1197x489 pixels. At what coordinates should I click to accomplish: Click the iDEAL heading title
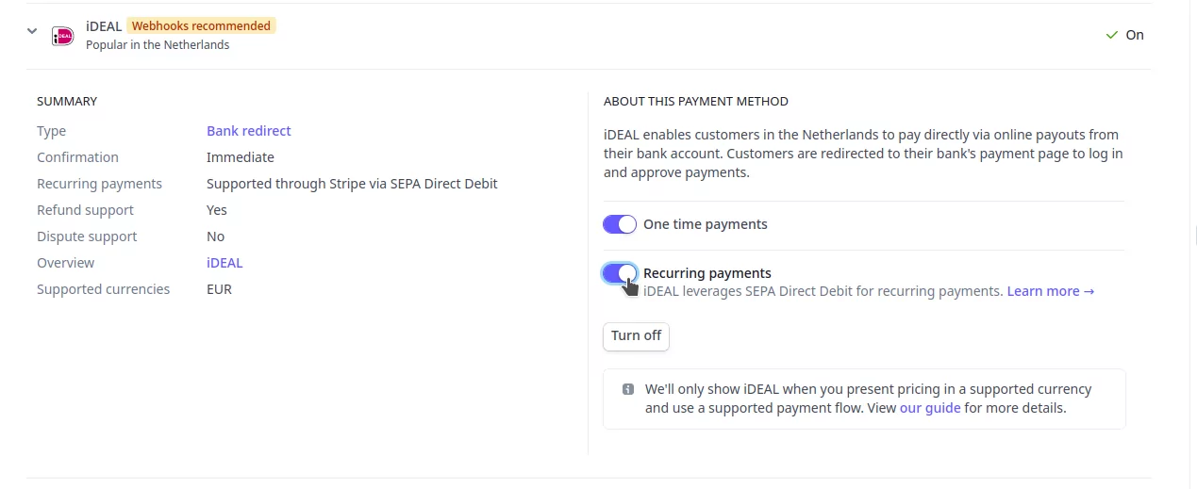pos(104,26)
